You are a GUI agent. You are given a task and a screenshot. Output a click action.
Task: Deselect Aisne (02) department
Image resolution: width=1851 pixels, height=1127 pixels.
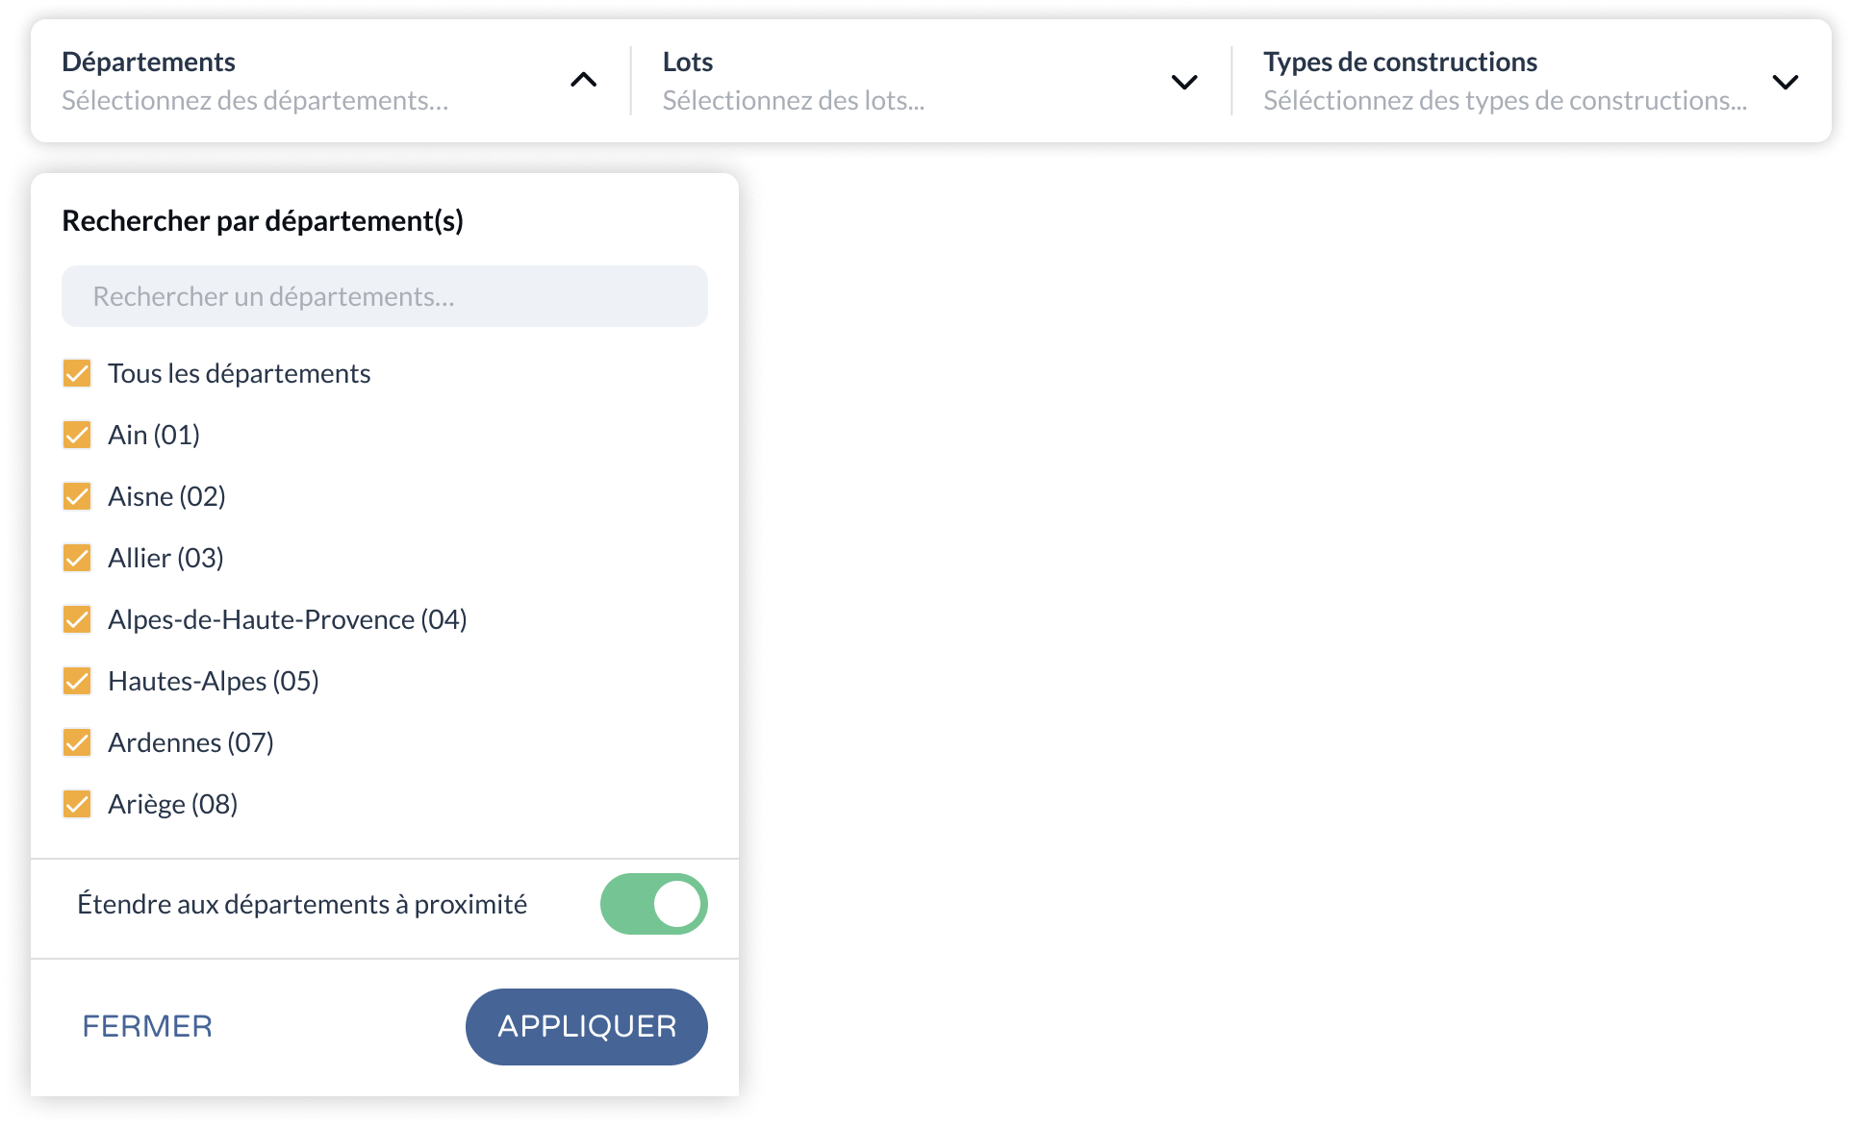click(77, 496)
